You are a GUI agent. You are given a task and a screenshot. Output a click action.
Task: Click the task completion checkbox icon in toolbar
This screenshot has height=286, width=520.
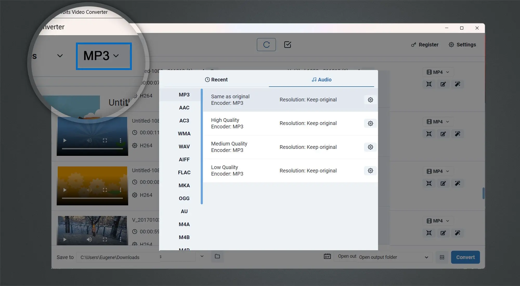coord(287,44)
